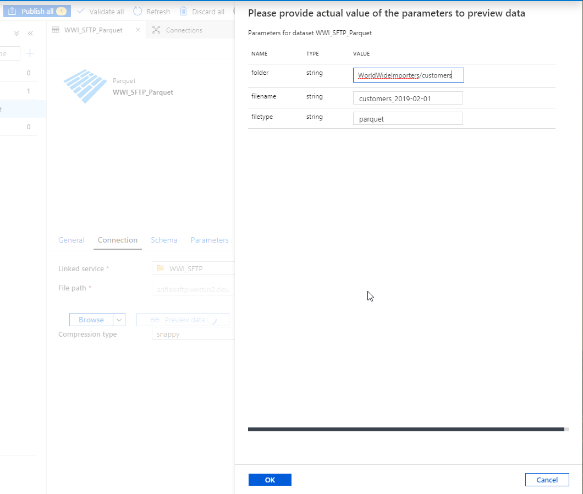Viewport: 583px width, 494px height.
Task: Open the Parameters tab
Action: click(x=210, y=240)
